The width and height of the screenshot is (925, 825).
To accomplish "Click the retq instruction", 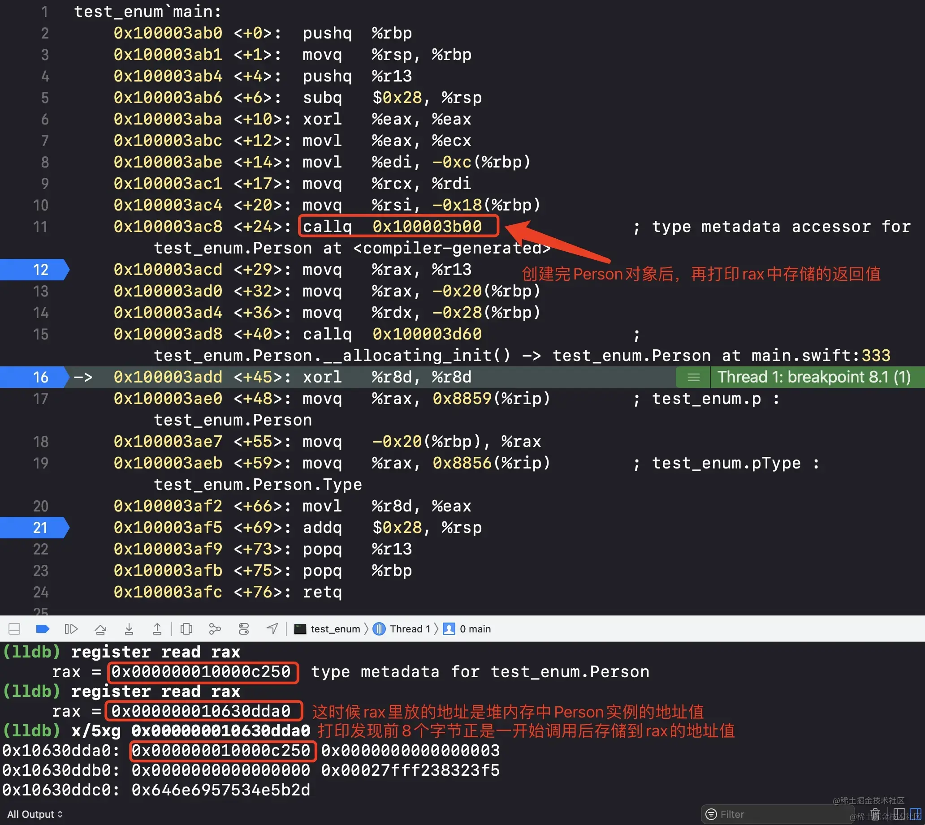I will pyautogui.click(x=323, y=592).
